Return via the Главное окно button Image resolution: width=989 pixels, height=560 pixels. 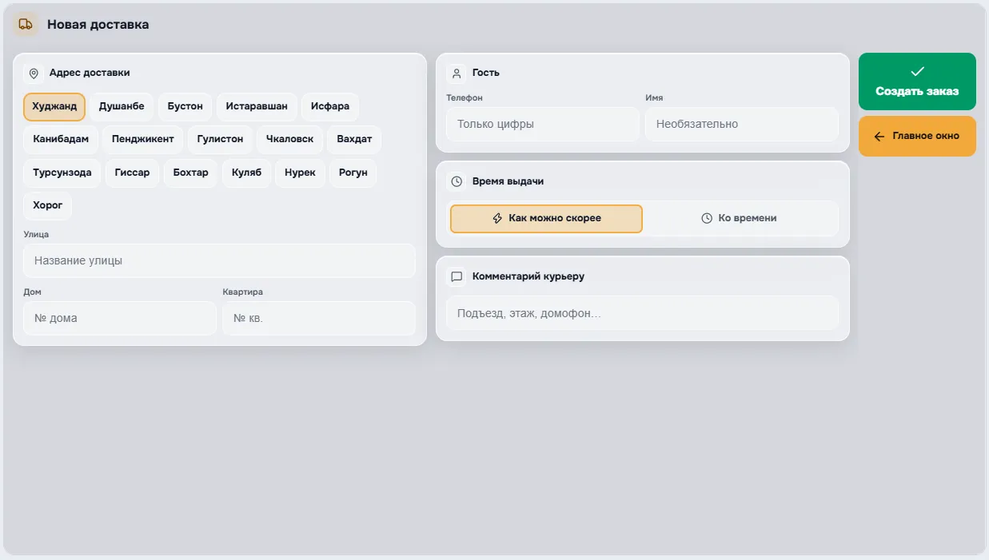click(917, 137)
